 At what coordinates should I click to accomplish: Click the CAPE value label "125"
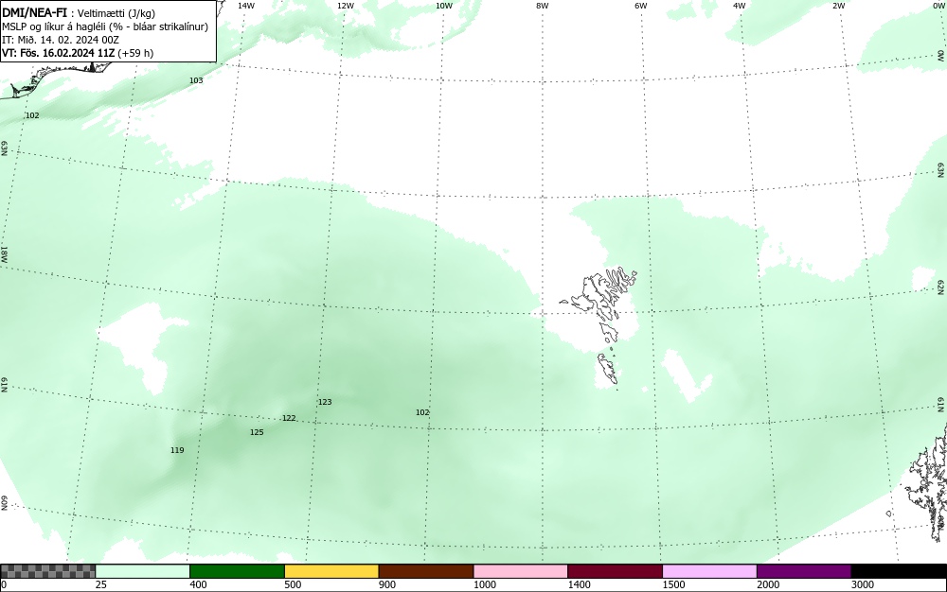(257, 432)
